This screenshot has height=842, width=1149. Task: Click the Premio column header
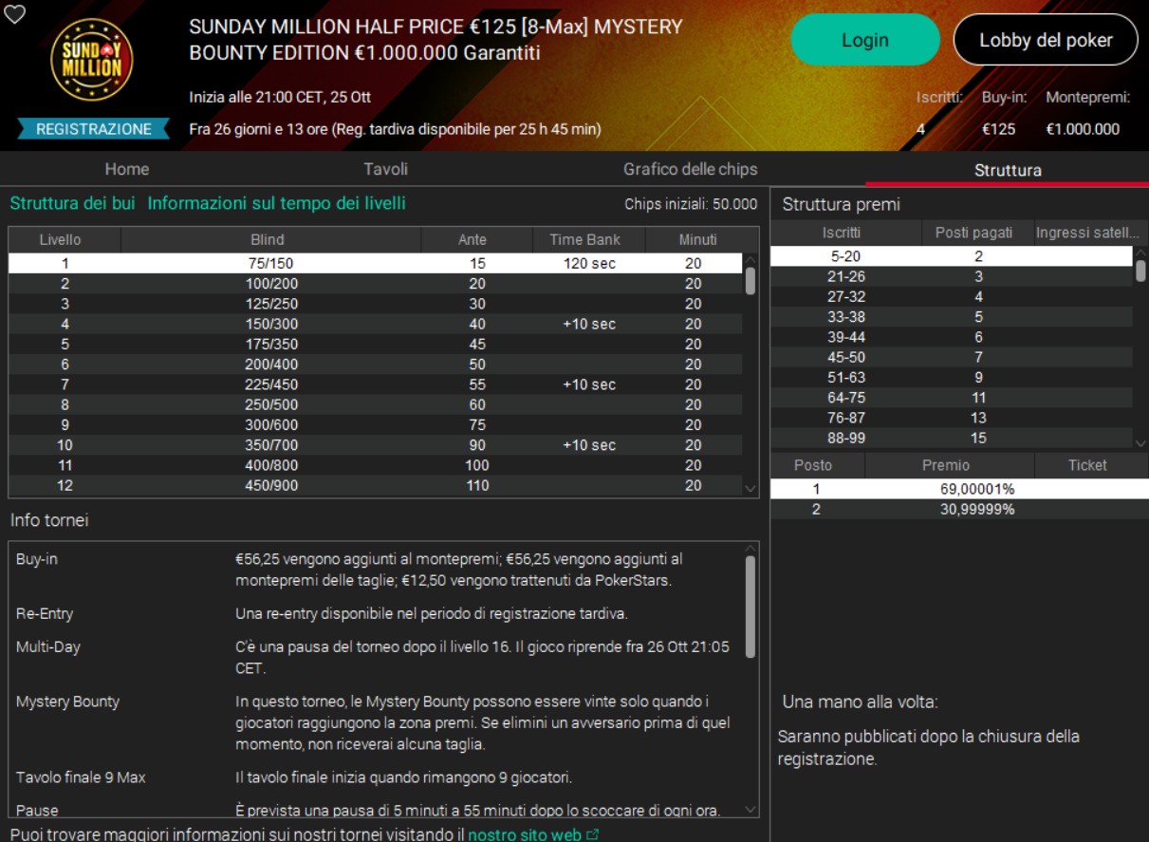[949, 465]
